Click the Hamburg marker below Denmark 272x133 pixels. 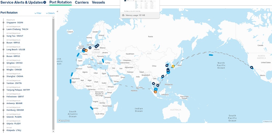pos(90,48)
